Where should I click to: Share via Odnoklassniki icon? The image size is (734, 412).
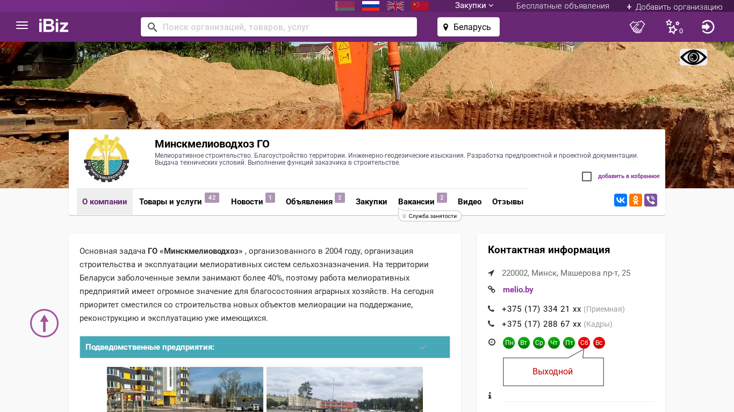pos(636,200)
